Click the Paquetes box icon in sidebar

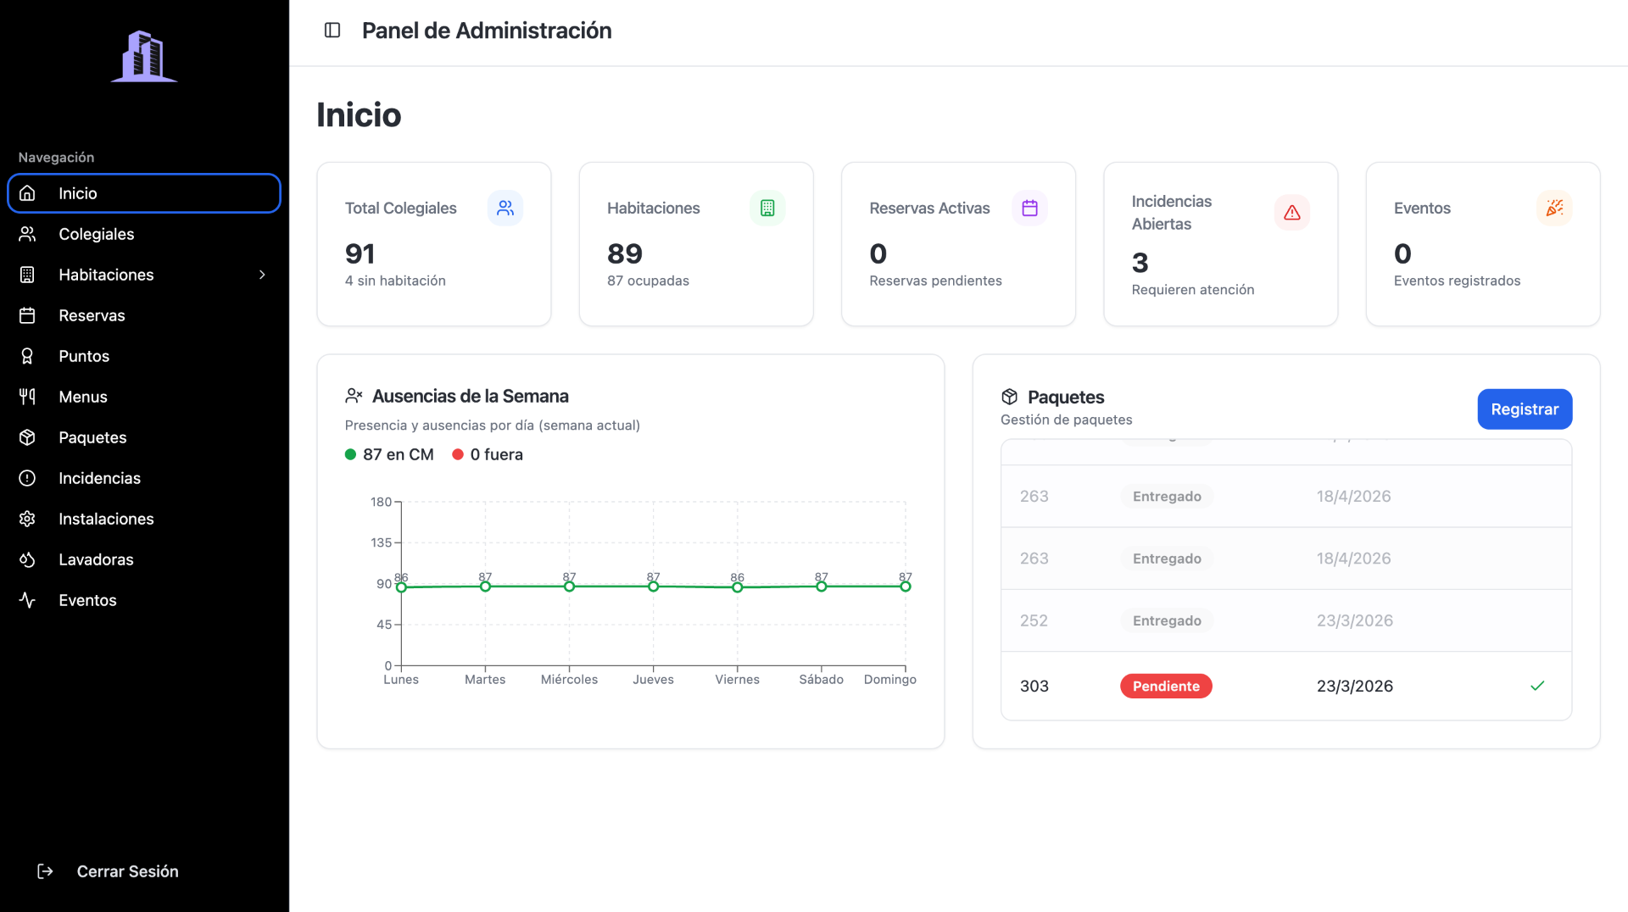pos(27,437)
